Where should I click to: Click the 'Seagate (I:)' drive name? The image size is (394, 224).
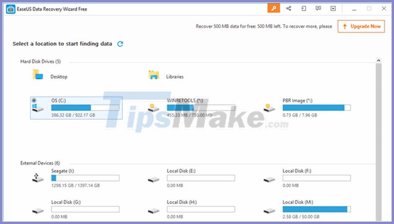63,171
